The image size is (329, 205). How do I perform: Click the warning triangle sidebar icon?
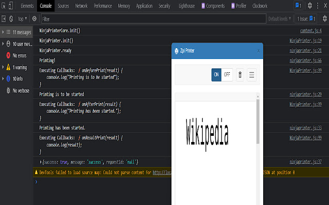pos(8,67)
